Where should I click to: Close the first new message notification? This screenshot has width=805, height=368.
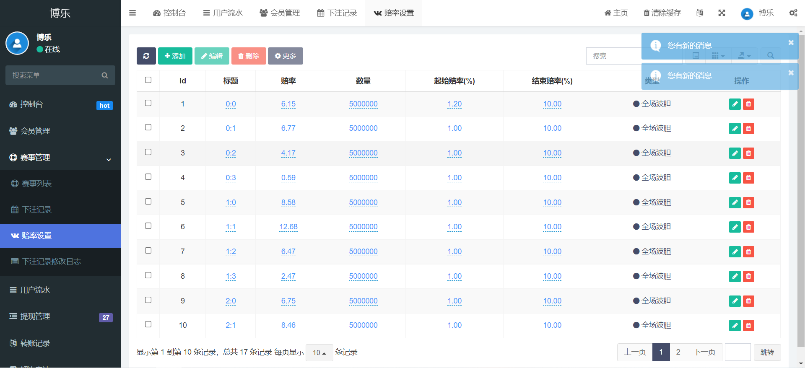coord(791,42)
